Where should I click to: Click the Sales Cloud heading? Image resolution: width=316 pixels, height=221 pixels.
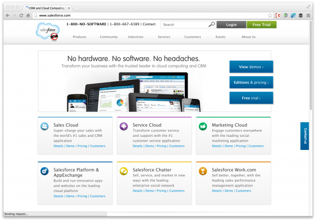click(x=66, y=125)
